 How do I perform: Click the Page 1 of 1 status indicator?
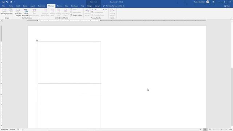click(4, 130)
